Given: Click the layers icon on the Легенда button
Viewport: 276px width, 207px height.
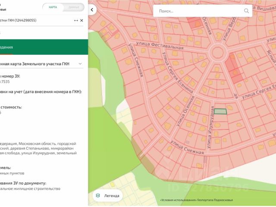Looking at the screenshot, I should [x=98, y=195].
